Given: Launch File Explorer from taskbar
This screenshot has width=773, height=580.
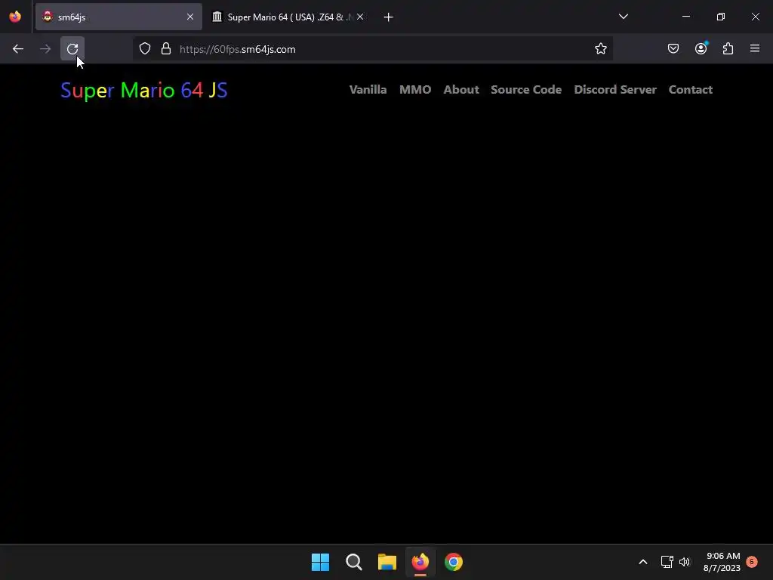Looking at the screenshot, I should [387, 562].
